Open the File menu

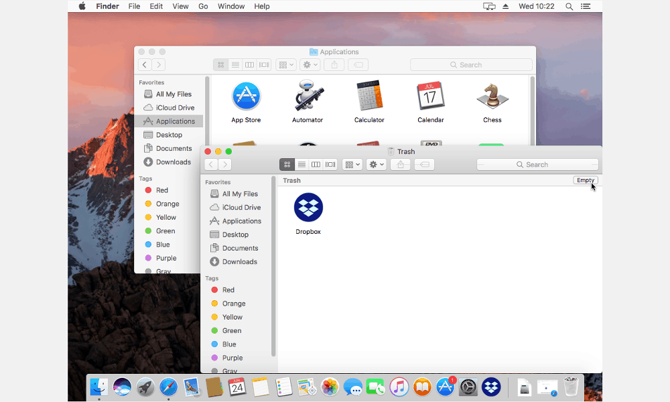[x=134, y=6]
